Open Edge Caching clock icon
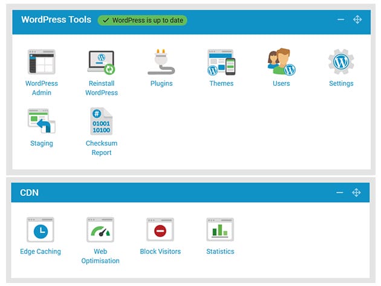This screenshot has height=286, width=381. point(41,230)
